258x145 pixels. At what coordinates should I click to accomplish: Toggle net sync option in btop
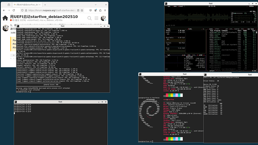tap(184, 55)
